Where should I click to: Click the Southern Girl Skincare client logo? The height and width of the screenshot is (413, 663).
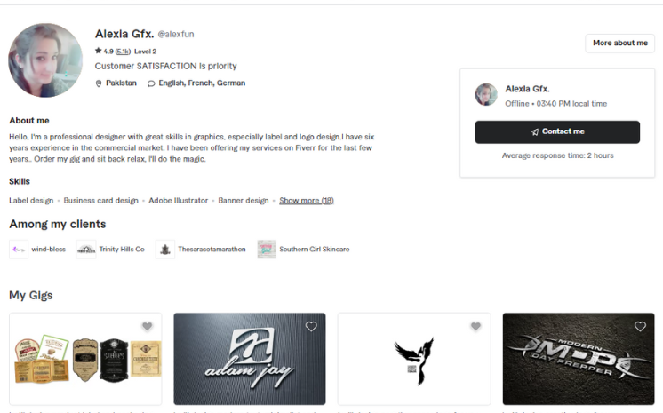[x=267, y=250]
